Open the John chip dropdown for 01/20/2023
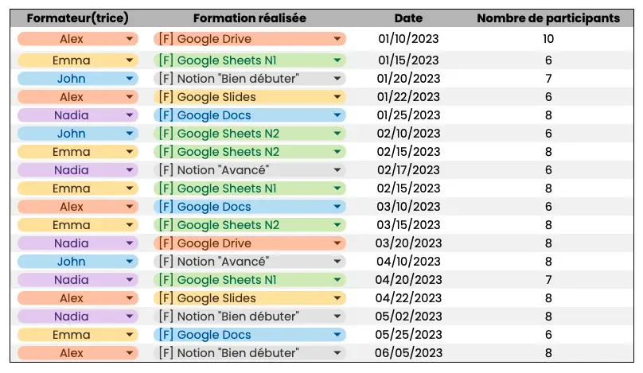Screen dimensions: 643x373 pyautogui.click(x=77, y=79)
